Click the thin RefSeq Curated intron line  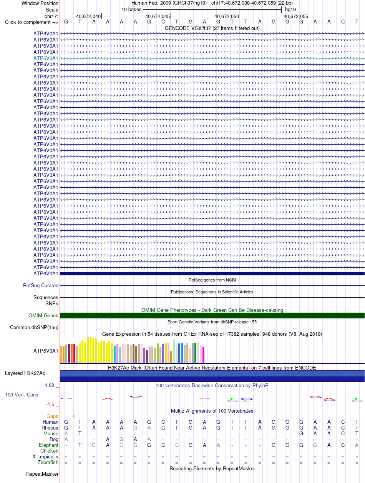coord(212,286)
